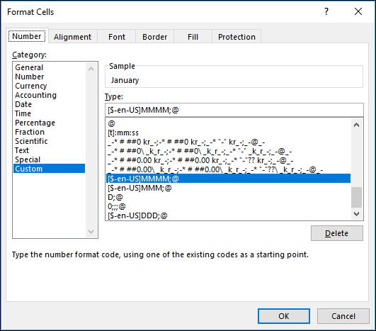Click the Delete button
The image size is (376, 331).
[x=336, y=233]
